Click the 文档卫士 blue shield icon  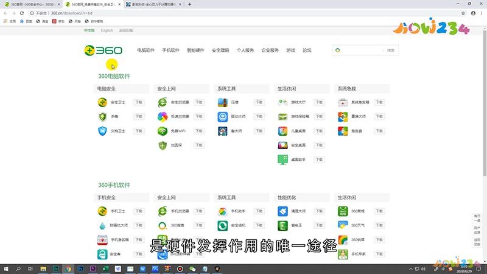[102, 131]
